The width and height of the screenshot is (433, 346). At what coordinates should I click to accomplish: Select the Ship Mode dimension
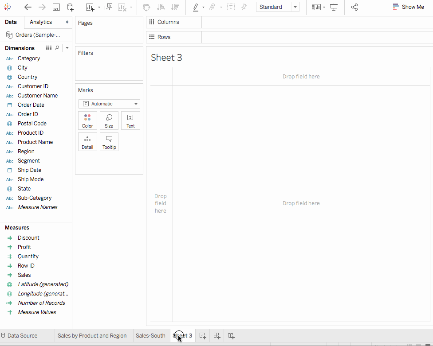[30, 179]
